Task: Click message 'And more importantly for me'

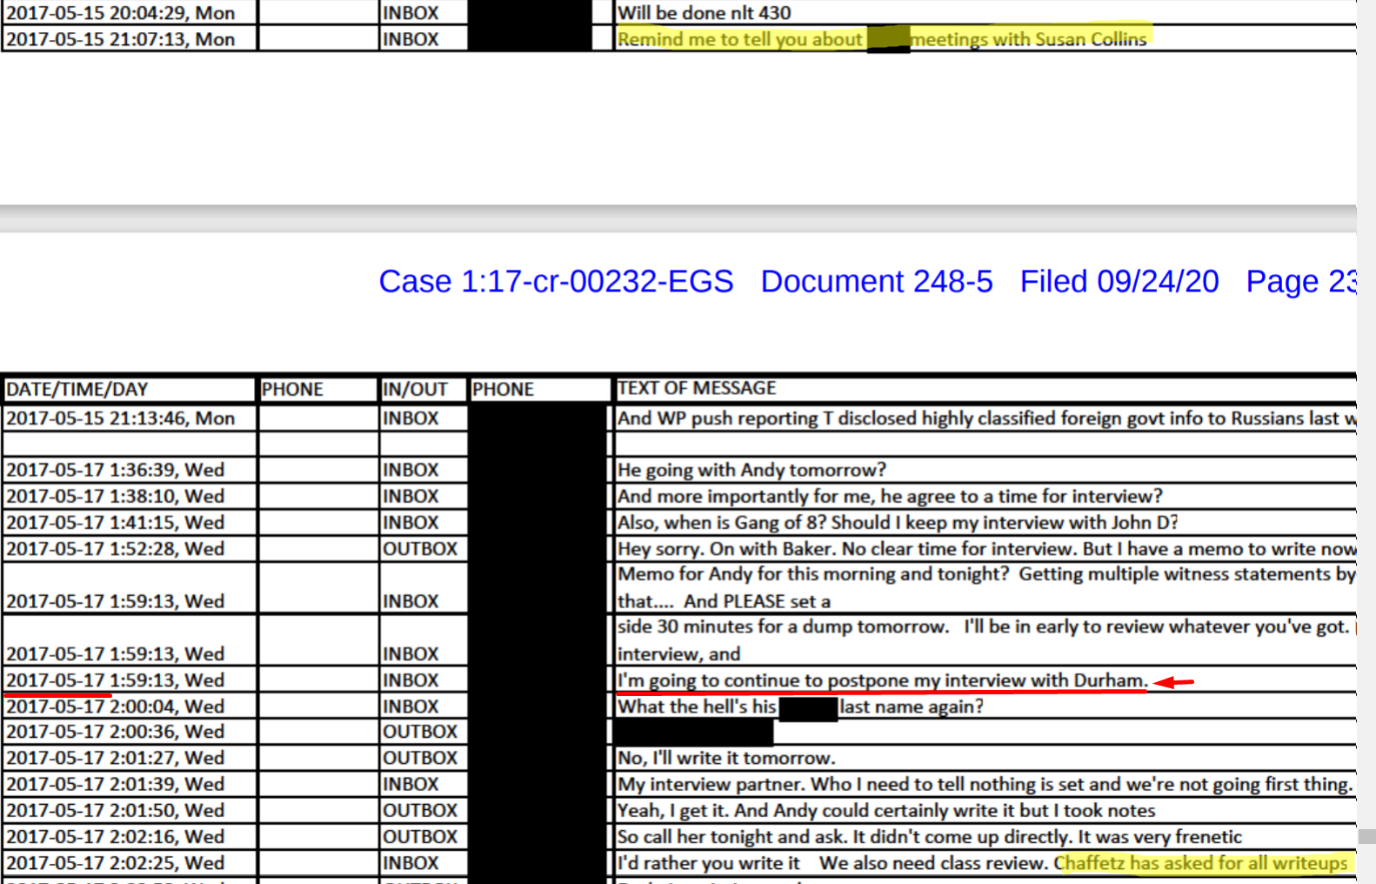Action: pyautogui.click(x=890, y=496)
